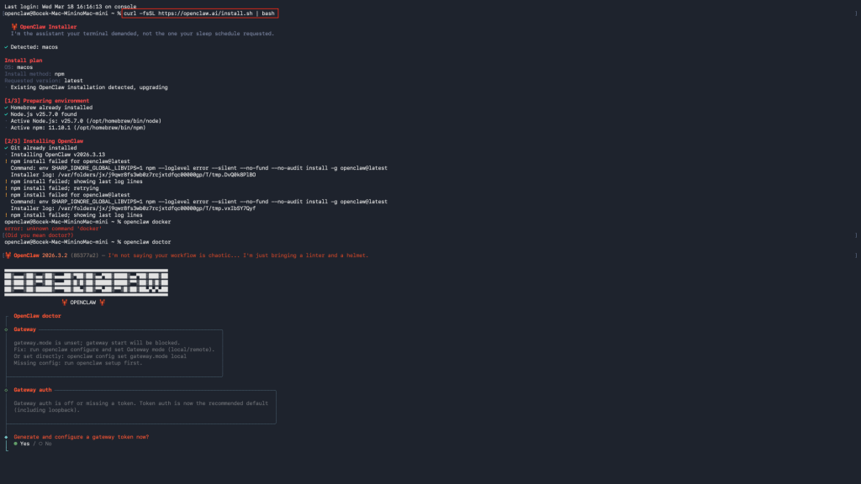Select the Yes option for gateway token
The width and height of the screenshot is (861, 484).
(21, 444)
